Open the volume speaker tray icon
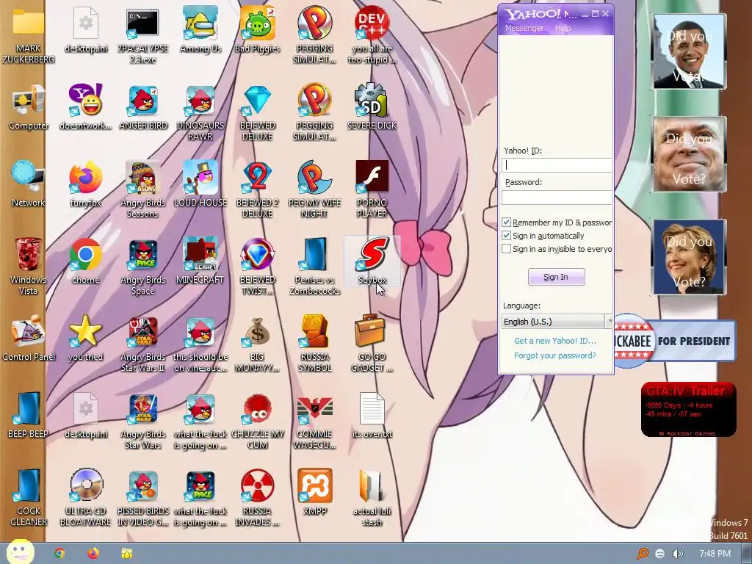 tap(677, 554)
